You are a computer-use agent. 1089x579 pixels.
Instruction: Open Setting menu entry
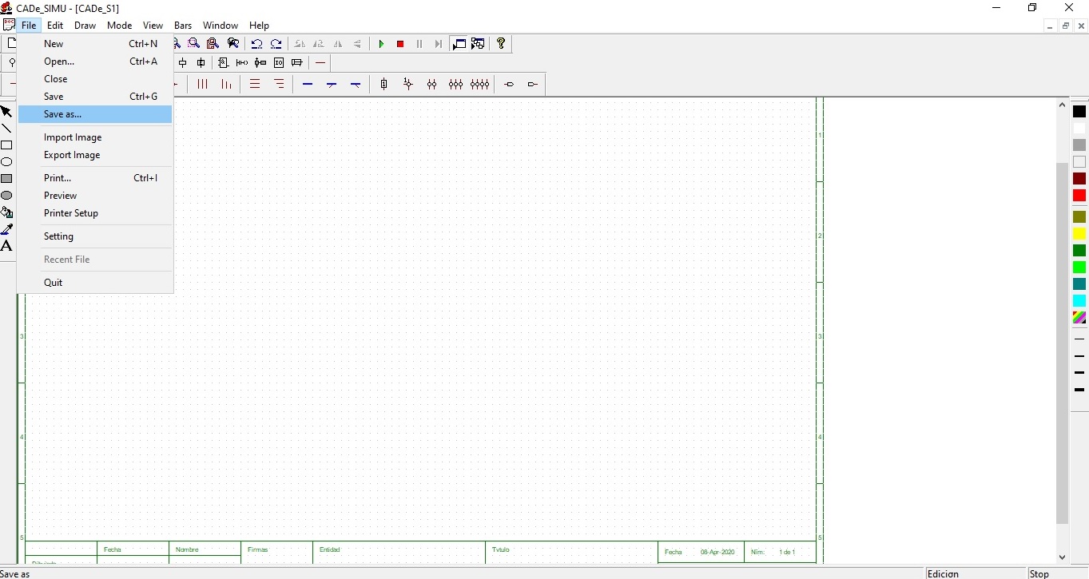pos(95,236)
